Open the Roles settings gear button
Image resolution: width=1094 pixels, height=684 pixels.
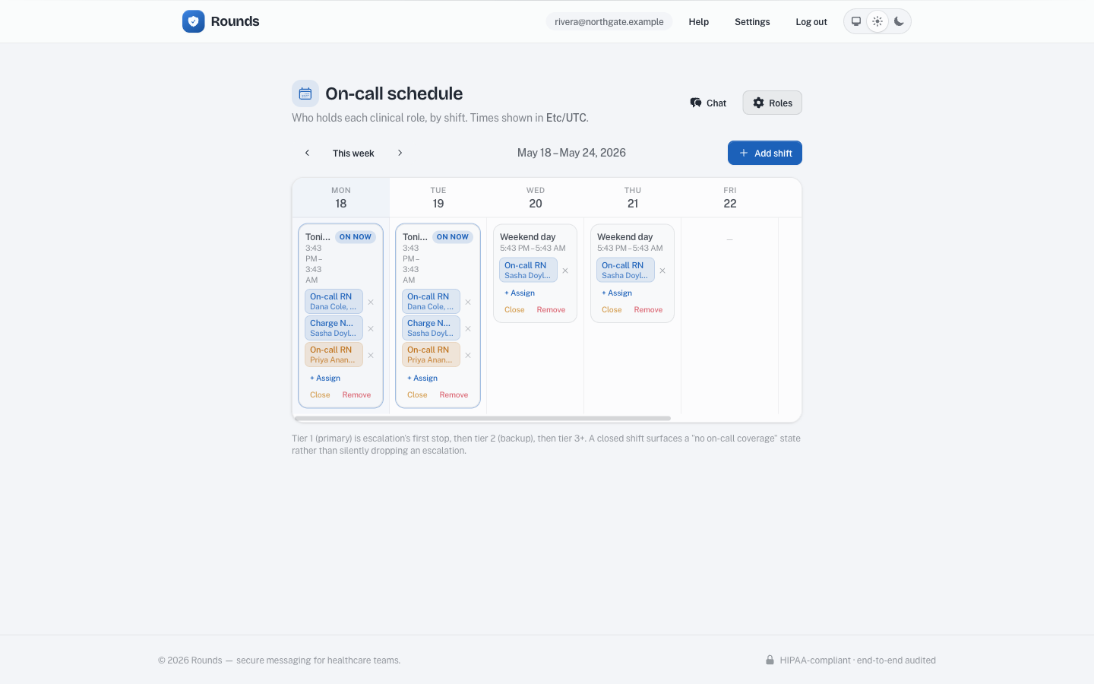click(772, 103)
